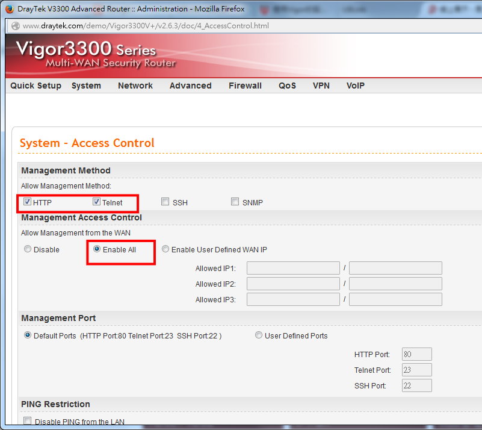The image size is (482, 430).
Task: Open the Firewall menu
Action: coord(245,86)
